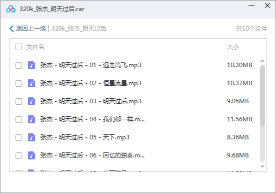Check the box for 02 - 恒星流星.mp3
276x193 pixels.
(x=18, y=83)
